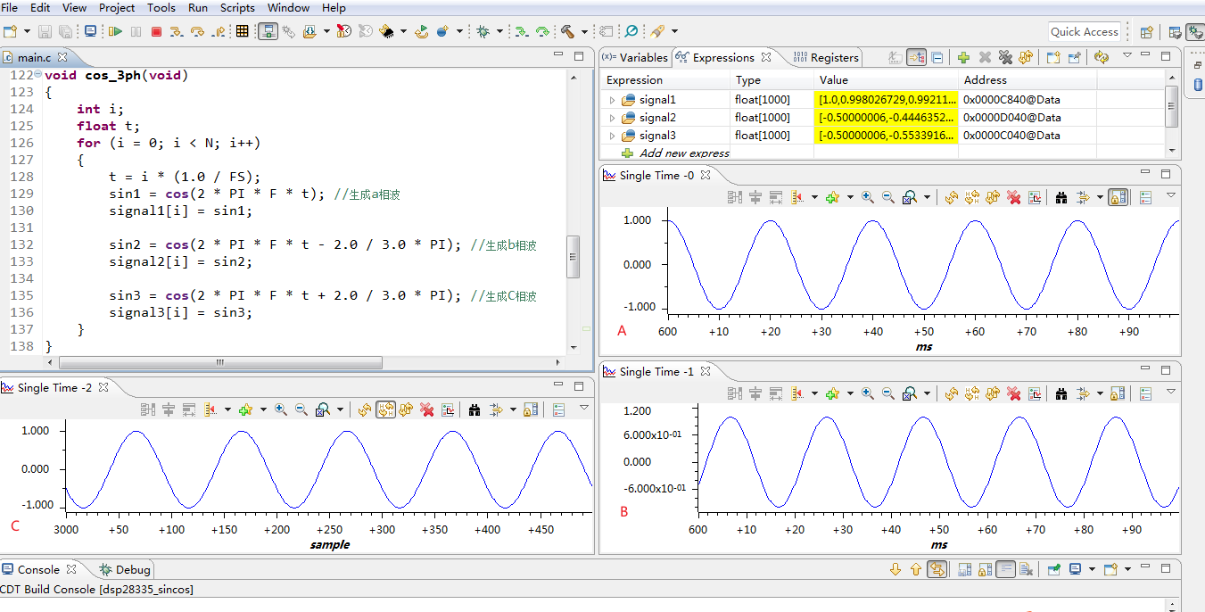Image resolution: width=1205 pixels, height=612 pixels.
Task: Expand the signal2 expression row
Action: click(612, 118)
